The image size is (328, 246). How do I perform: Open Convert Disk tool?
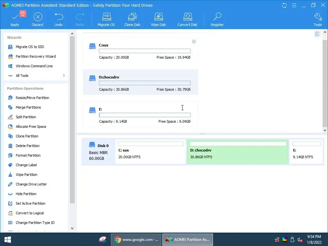pyautogui.click(x=187, y=19)
